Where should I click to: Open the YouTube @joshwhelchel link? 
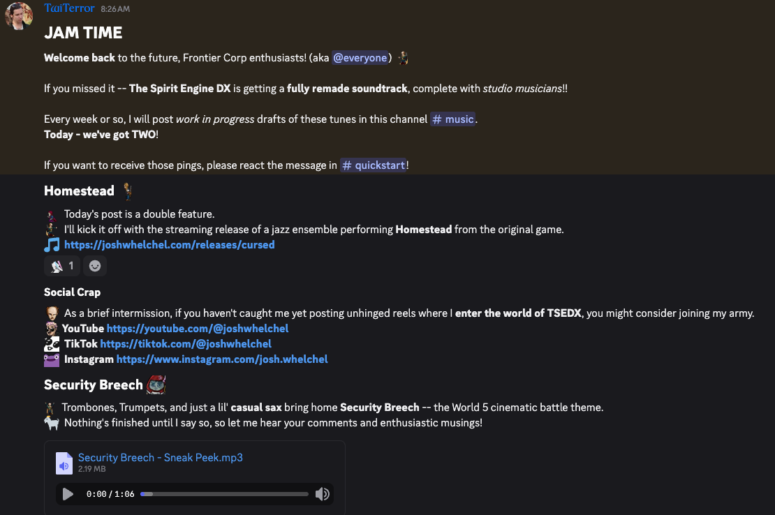pos(198,328)
